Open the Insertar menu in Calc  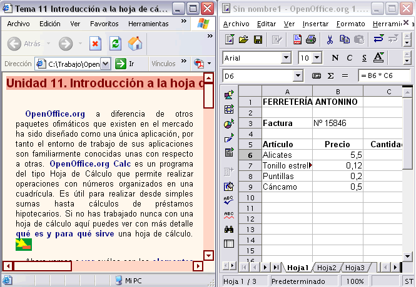tap(315, 24)
